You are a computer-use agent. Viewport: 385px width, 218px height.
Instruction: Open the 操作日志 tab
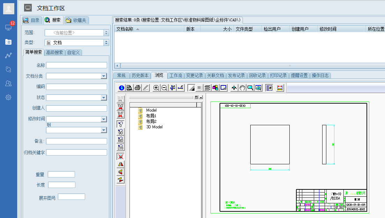point(320,75)
